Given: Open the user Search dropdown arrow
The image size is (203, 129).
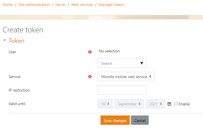Looking at the screenshot, I should 142,63.
